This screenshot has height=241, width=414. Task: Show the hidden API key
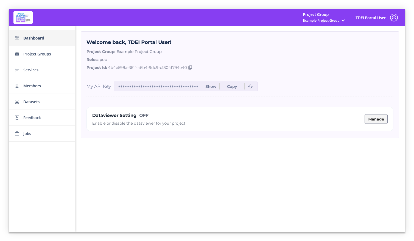tap(210, 86)
